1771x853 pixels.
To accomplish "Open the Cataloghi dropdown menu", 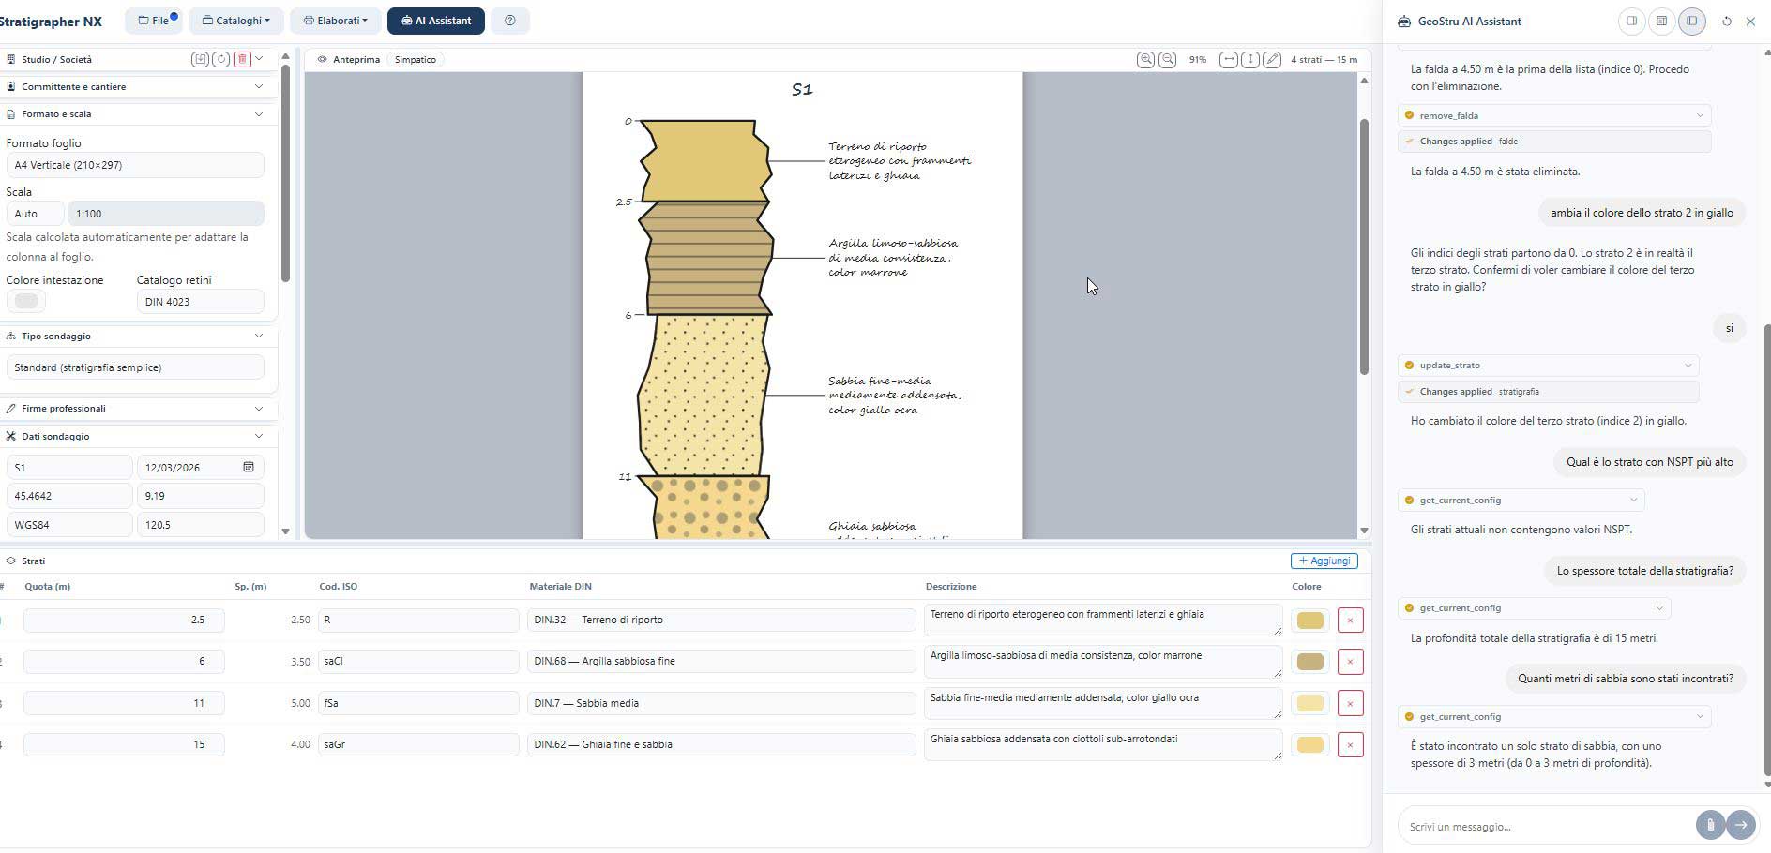I will [x=235, y=20].
